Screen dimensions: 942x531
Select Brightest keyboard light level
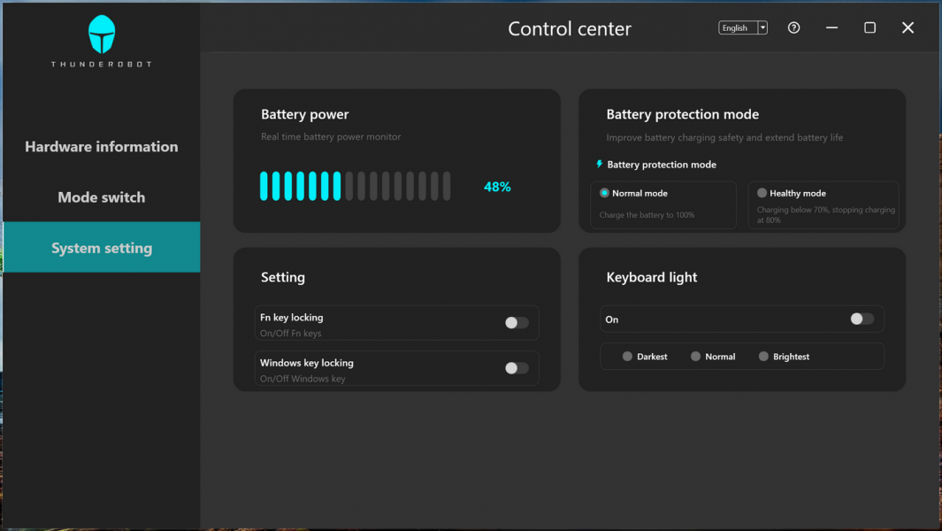(x=764, y=357)
